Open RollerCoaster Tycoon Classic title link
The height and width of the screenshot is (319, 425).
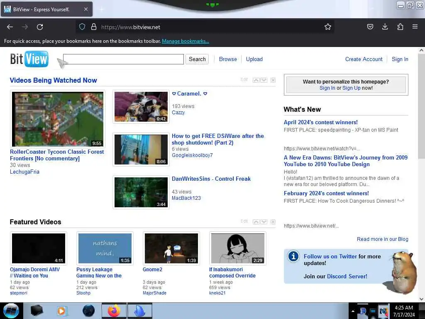point(57,155)
